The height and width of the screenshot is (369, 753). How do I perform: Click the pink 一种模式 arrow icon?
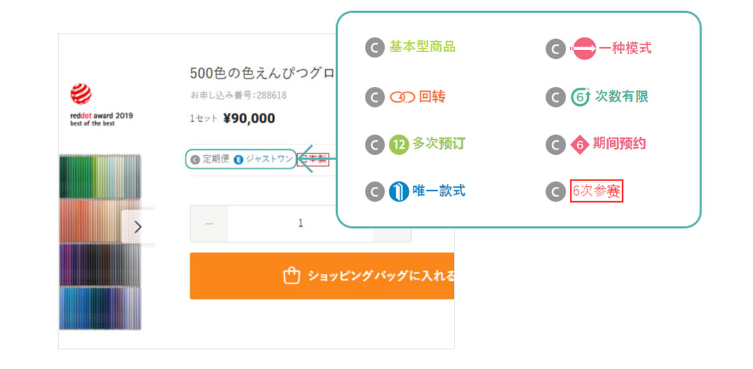[x=584, y=49]
